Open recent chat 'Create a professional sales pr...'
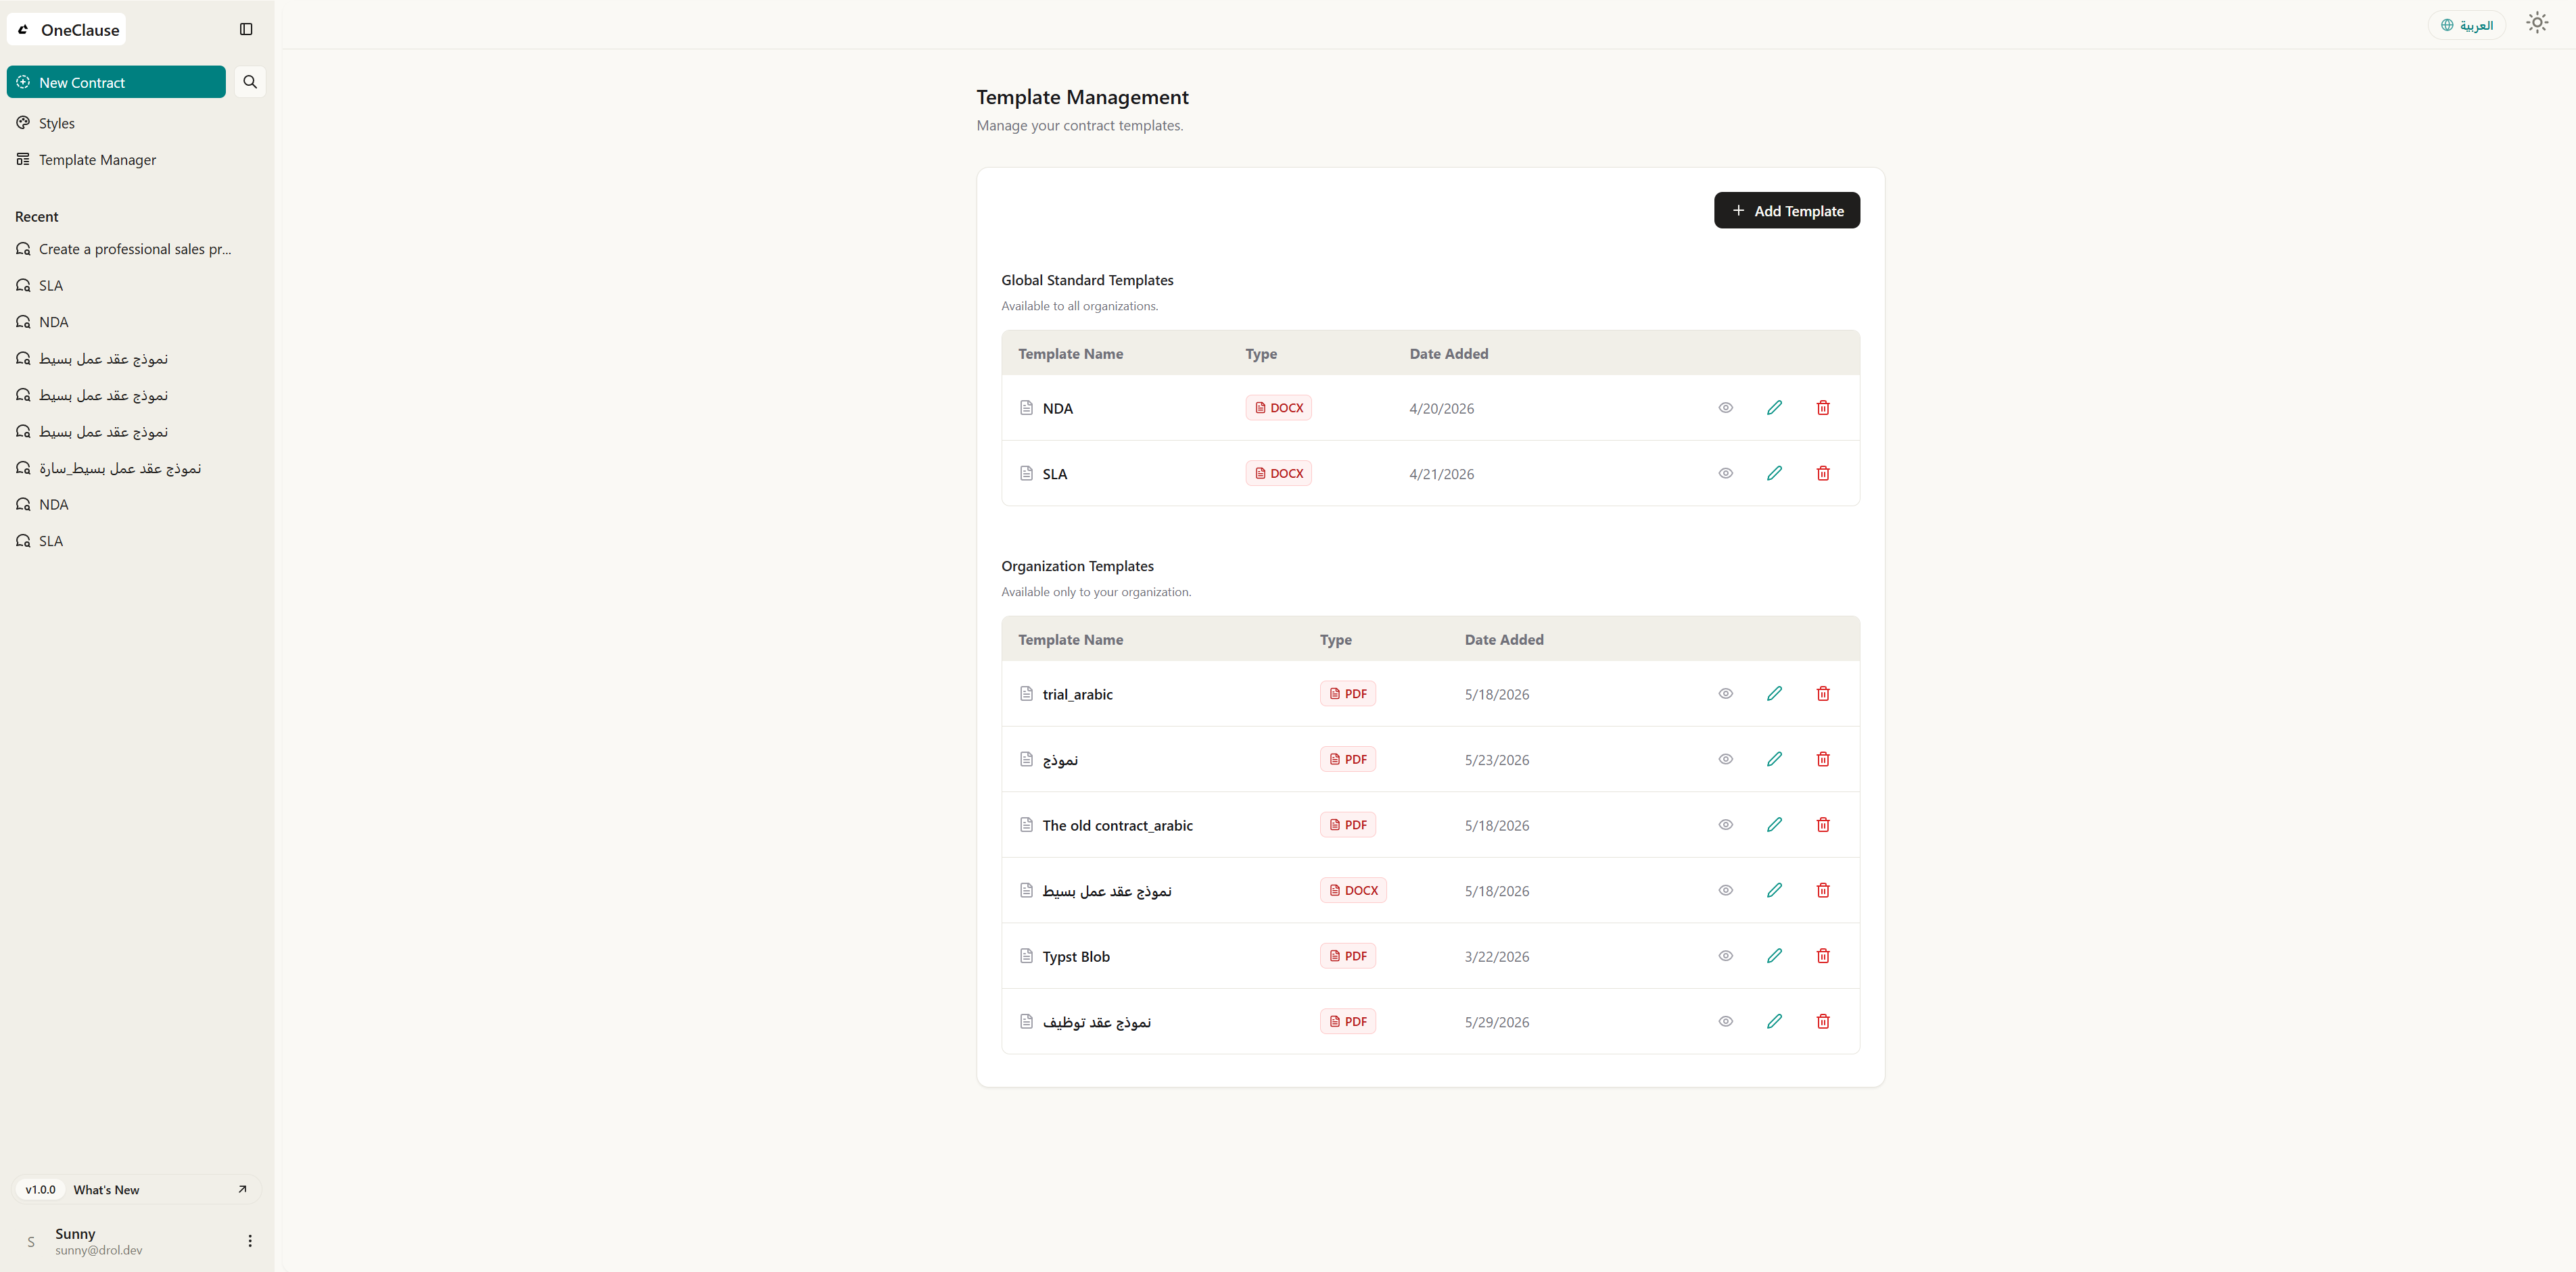2576x1272 pixels. coord(135,249)
